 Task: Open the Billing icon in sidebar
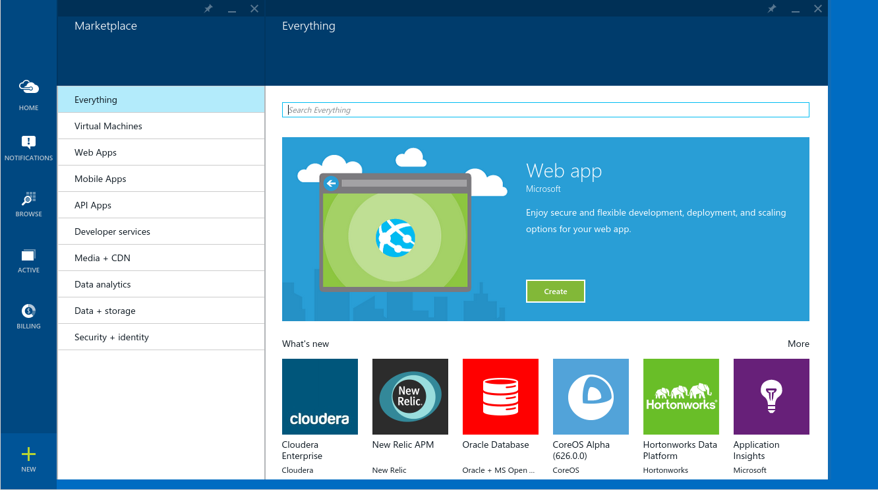tap(28, 311)
